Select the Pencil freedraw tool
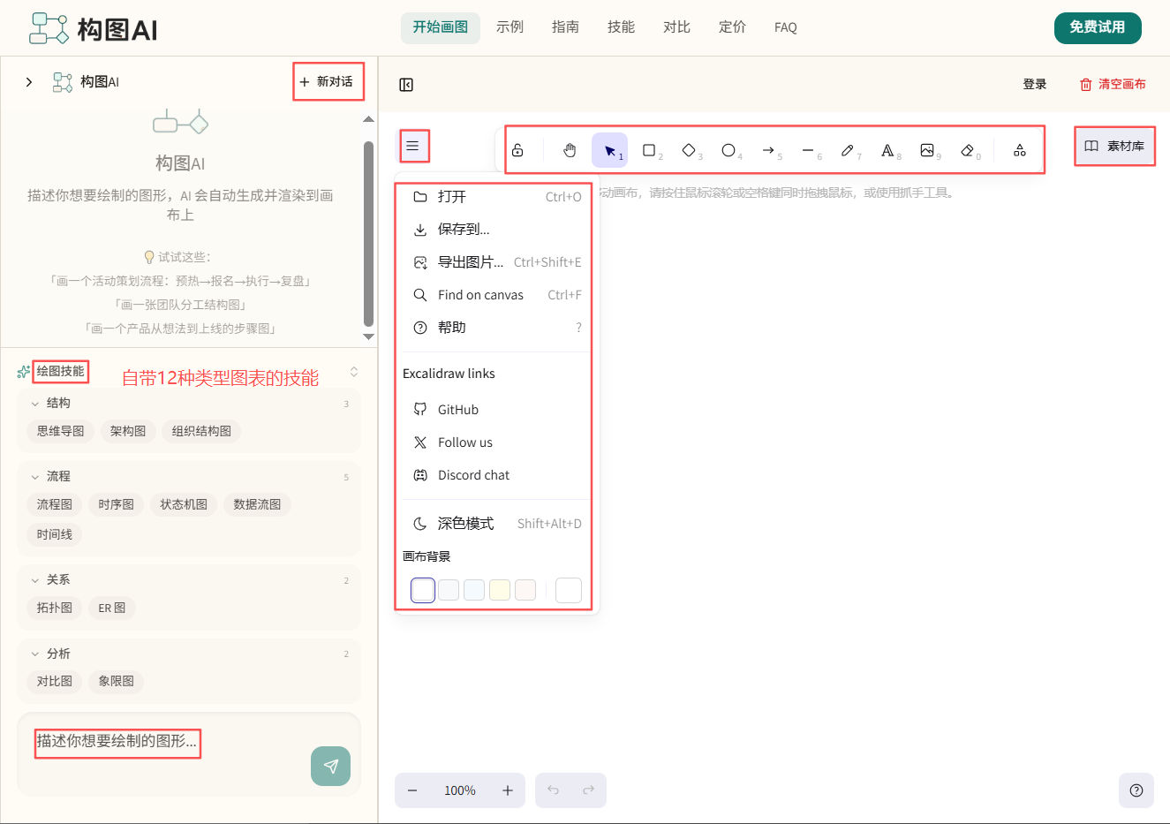Image resolution: width=1170 pixels, height=824 pixels. coord(848,150)
